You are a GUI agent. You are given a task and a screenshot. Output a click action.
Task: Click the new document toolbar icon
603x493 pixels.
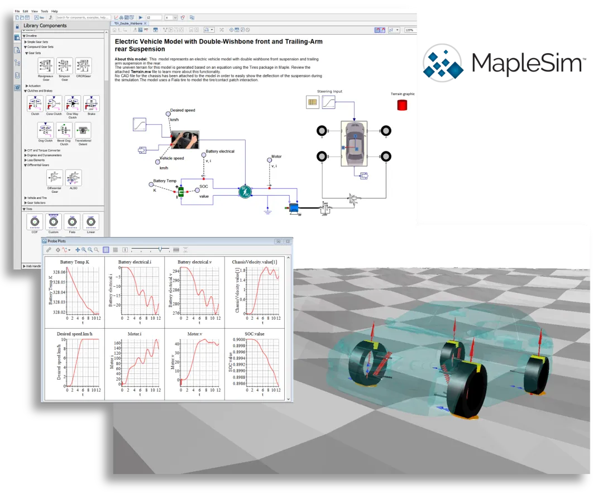(17, 17)
